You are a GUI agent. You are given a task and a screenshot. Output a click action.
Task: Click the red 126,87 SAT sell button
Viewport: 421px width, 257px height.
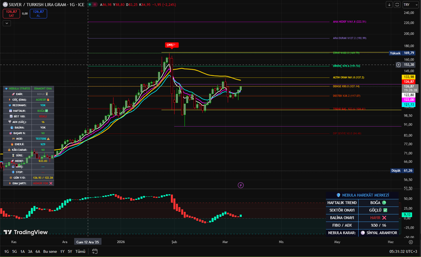[x=11, y=14]
